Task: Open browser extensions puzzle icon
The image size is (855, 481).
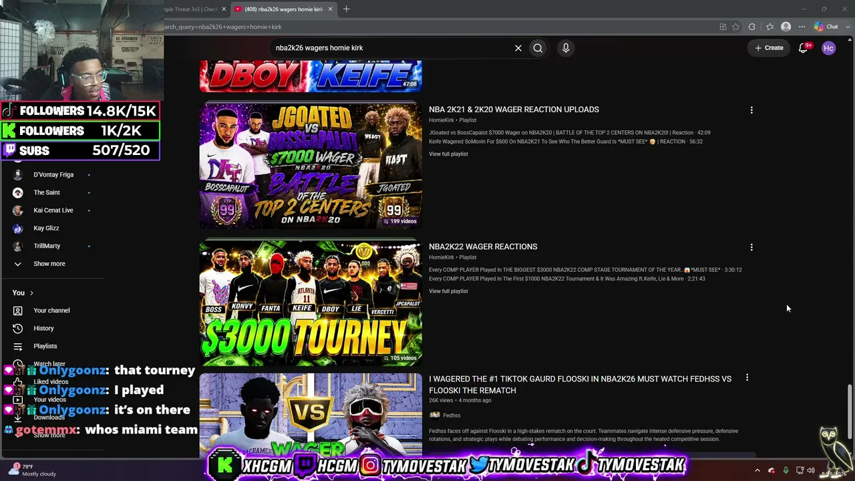Action: (752, 27)
